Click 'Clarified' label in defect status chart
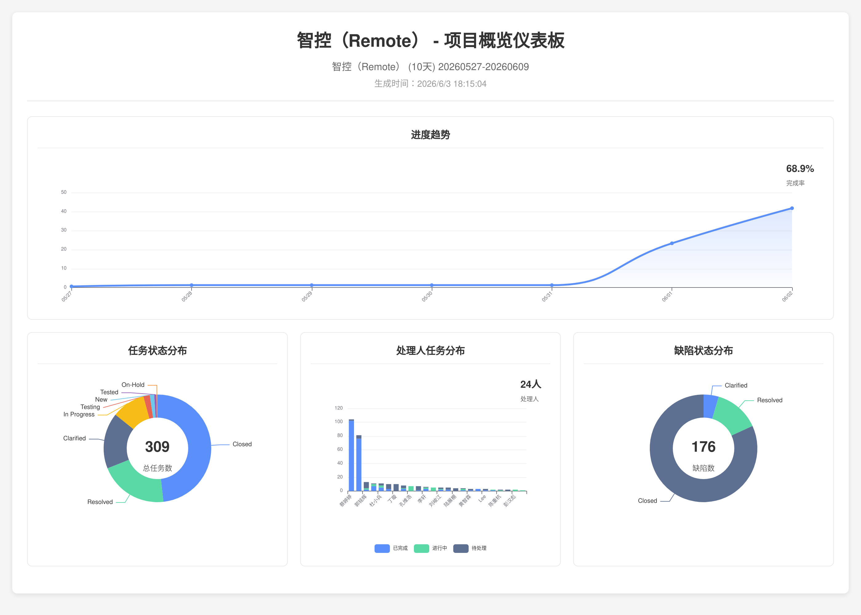The height and width of the screenshot is (615, 861). [x=736, y=385]
